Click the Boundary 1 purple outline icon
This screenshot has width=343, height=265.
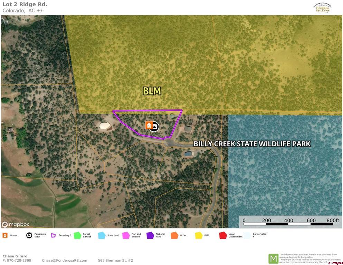[x=54, y=235]
